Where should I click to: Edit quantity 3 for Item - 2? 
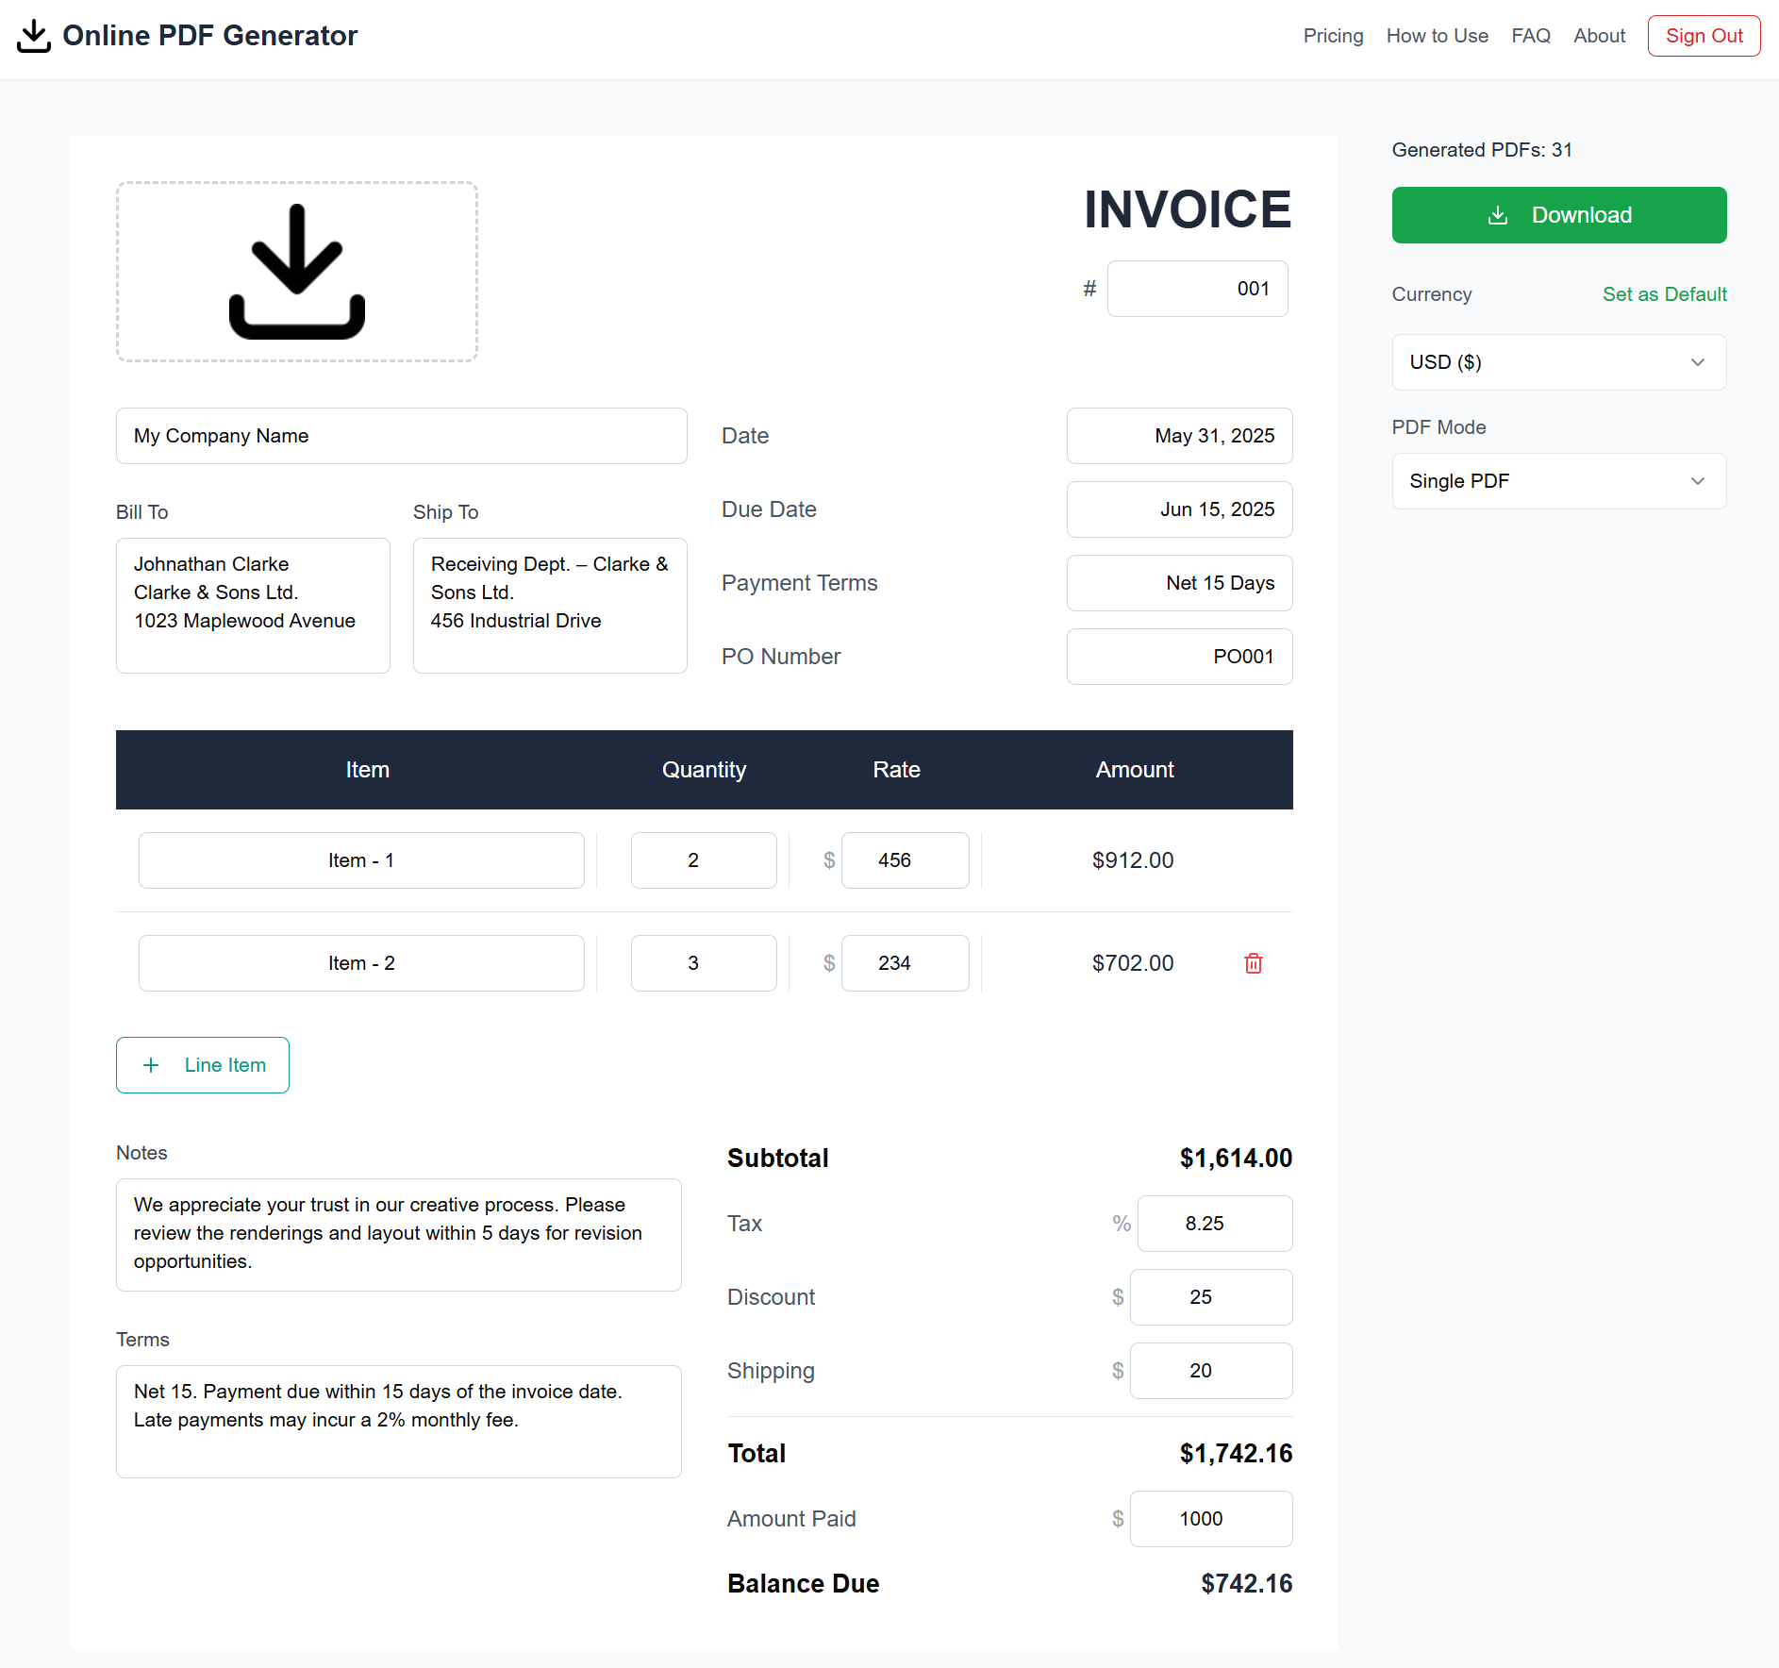[704, 963]
